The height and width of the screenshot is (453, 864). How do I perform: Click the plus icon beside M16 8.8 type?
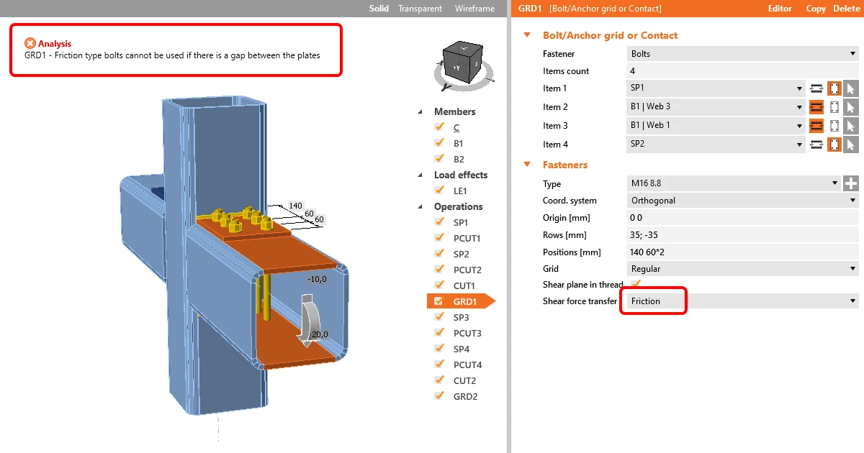pos(851,183)
